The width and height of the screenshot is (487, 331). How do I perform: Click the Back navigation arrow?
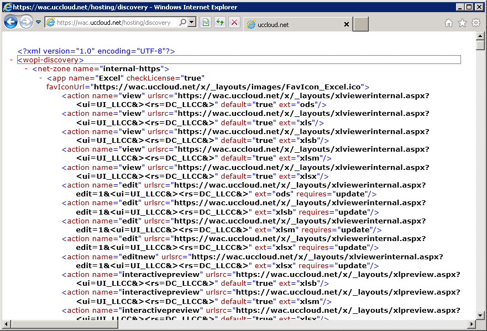point(11,22)
